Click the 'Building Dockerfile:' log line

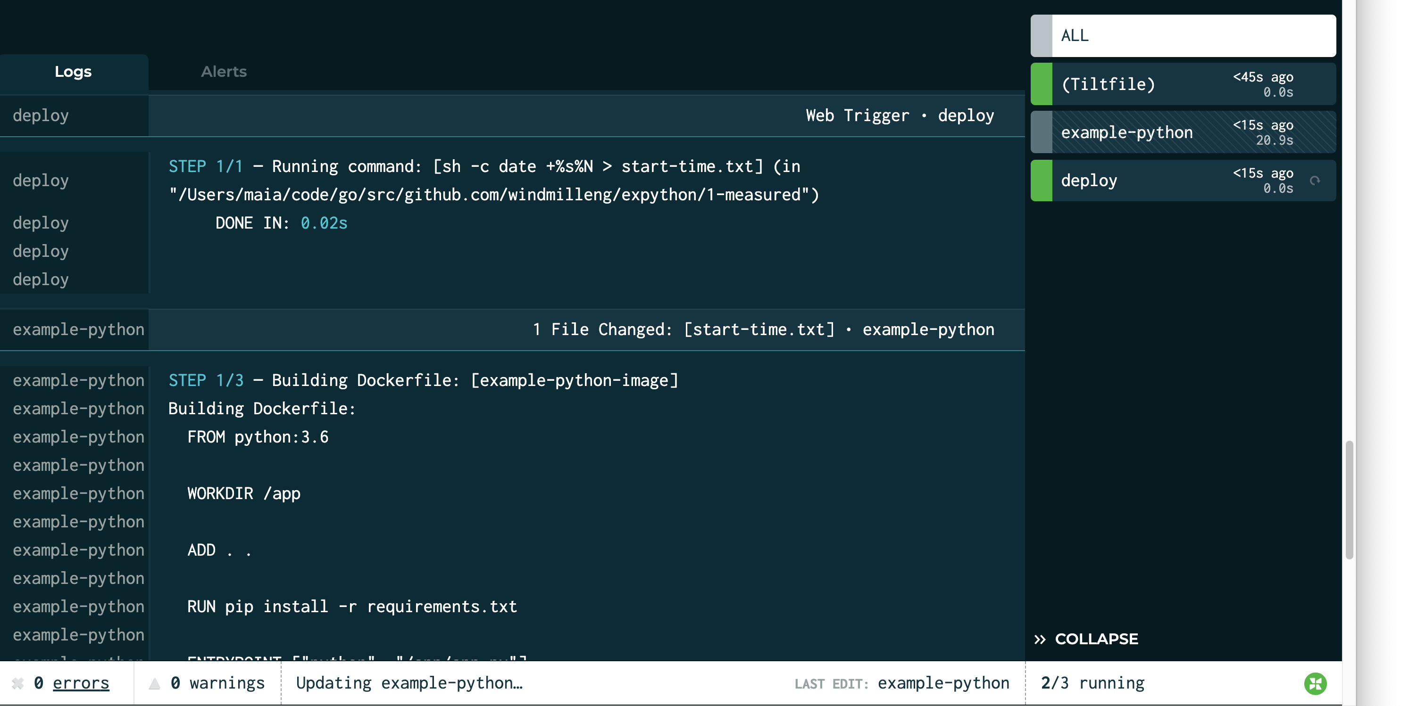[262, 409]
